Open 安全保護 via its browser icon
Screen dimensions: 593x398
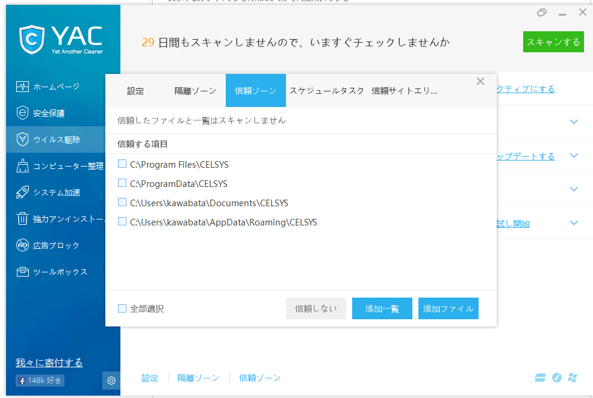(x=22, y=113)
